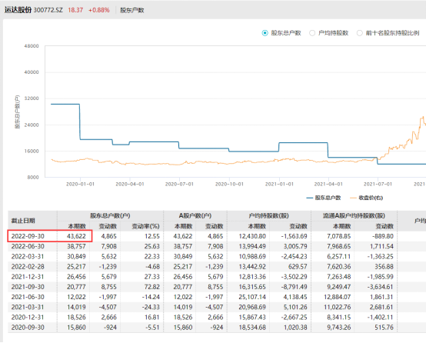Click the 2021-09-30 row date
This screenshot has width=426, height=343.
(x=28, y=287)
